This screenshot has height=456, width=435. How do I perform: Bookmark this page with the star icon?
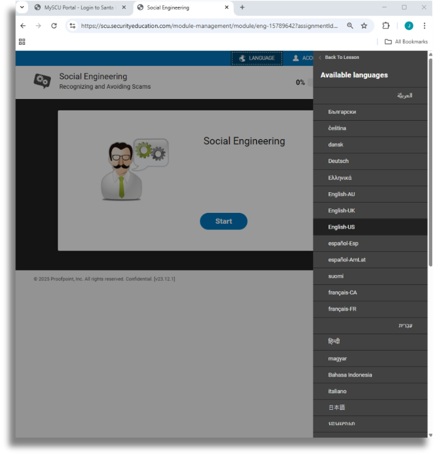(364, 26)
